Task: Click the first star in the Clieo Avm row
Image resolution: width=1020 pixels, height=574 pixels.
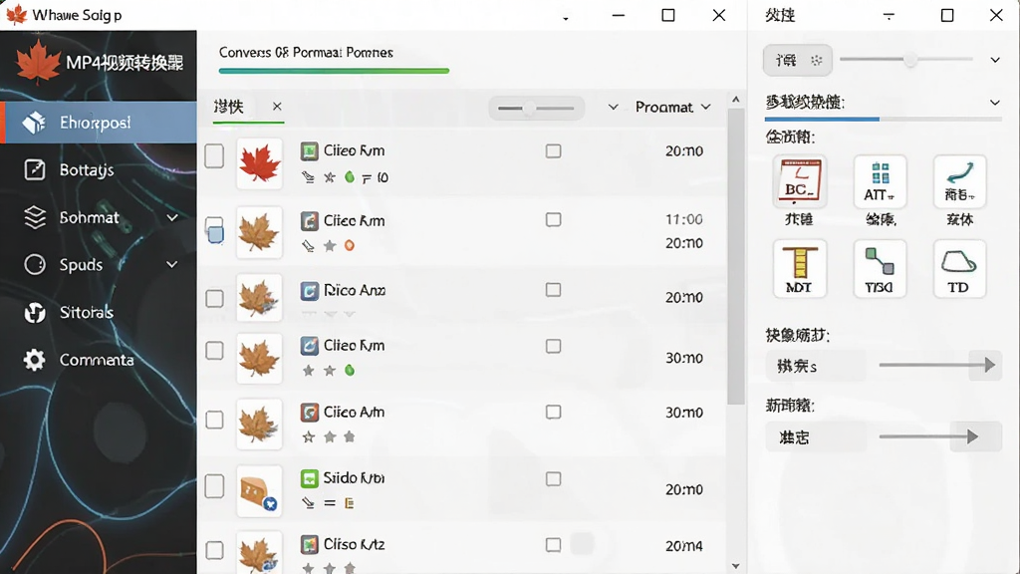Action: tap(309, 436)
